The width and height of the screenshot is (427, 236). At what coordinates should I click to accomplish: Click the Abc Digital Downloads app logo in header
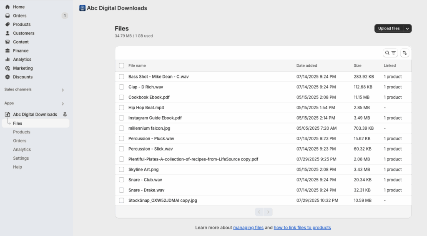(x=82, y=8)
